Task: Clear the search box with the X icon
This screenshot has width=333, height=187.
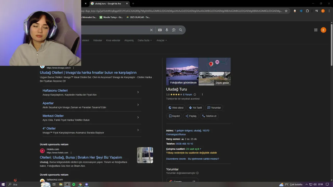Action: [151, 30]
